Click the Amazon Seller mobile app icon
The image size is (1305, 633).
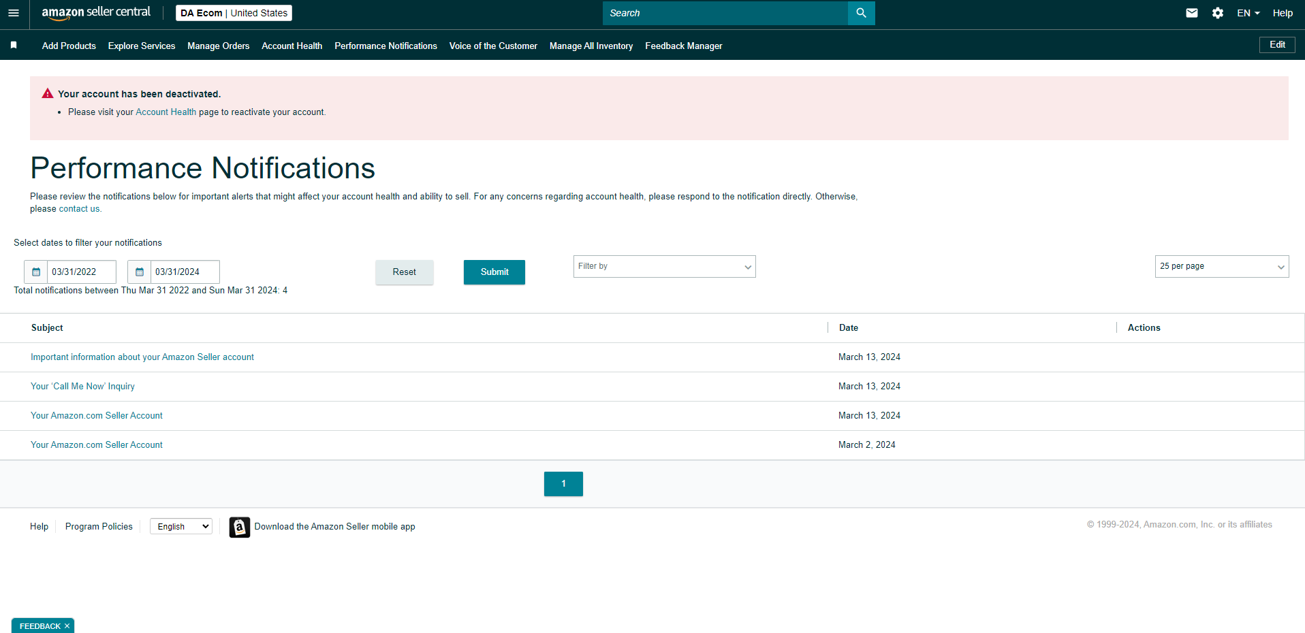(239, 527)
